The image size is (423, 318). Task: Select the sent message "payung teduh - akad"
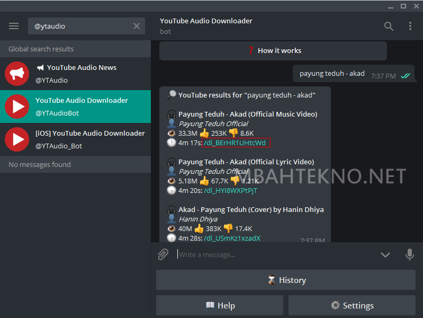pyautogui.click(x=354, y=74)
